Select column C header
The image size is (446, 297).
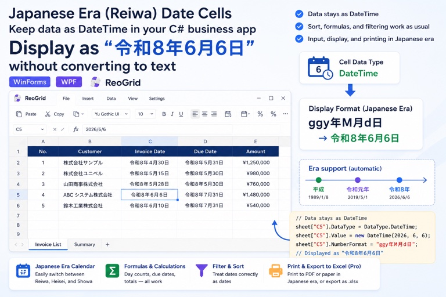coord(150,142)
